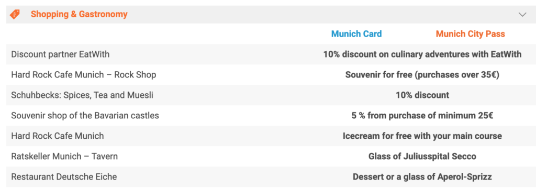
Task: Click Restaurant Deutsche Eiche row label
Action: click(x=64, y=176)
